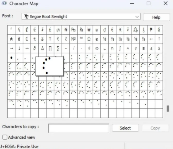Select the less-than-or-equal ≤ character

(151, 48)
